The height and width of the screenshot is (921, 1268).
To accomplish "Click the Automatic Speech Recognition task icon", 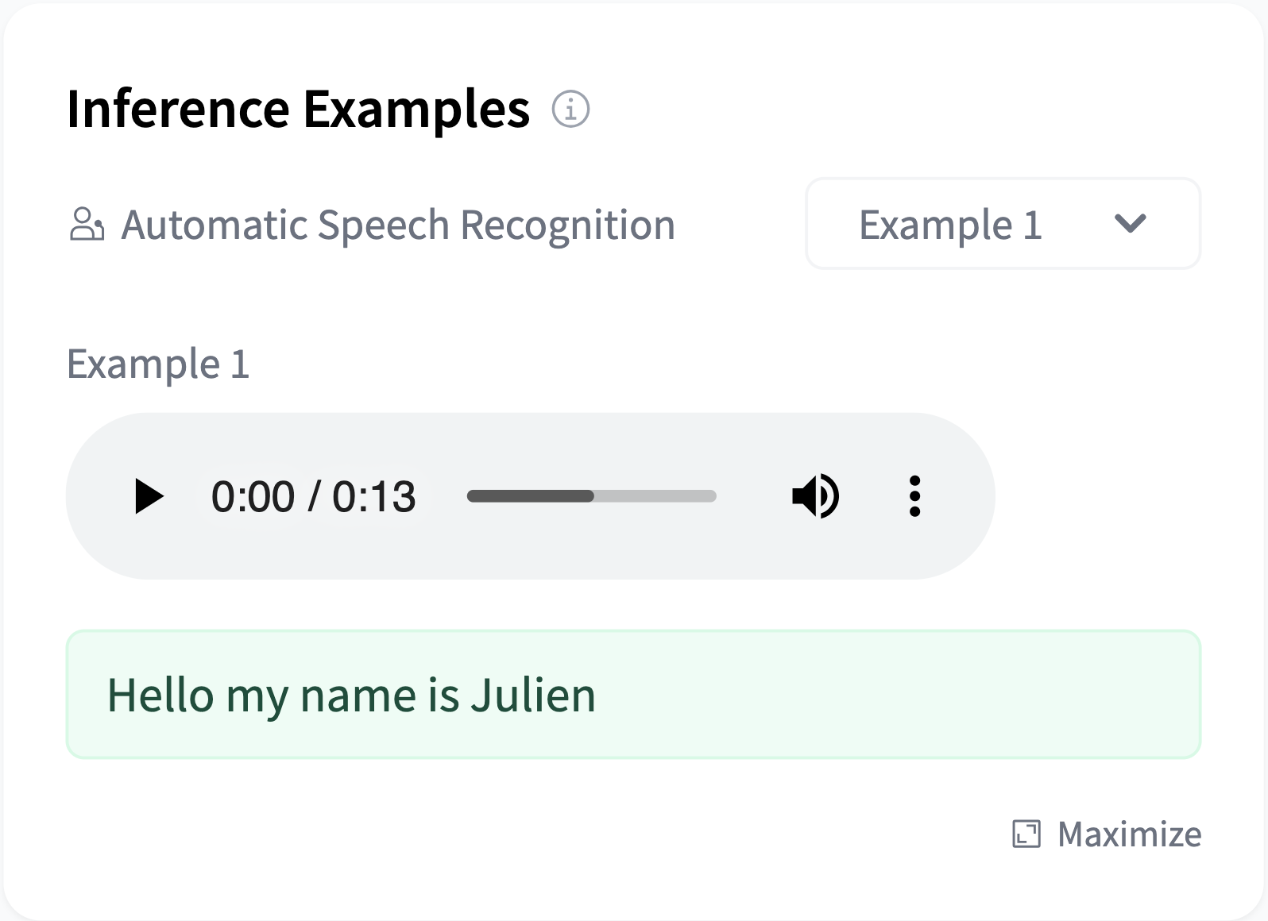I will tap(87, 224).
